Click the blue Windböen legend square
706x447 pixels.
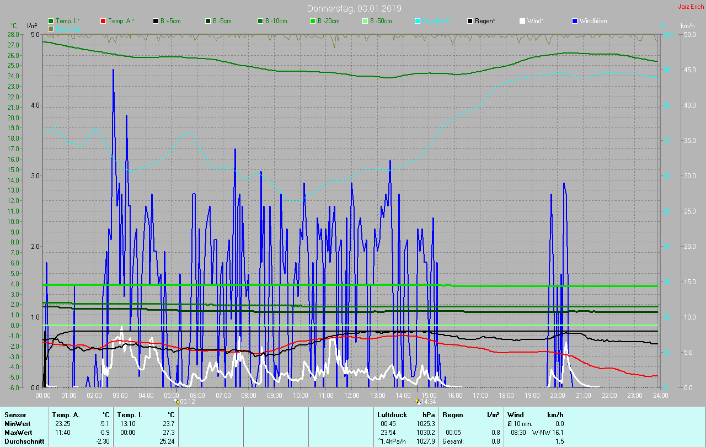pos(574,21)
